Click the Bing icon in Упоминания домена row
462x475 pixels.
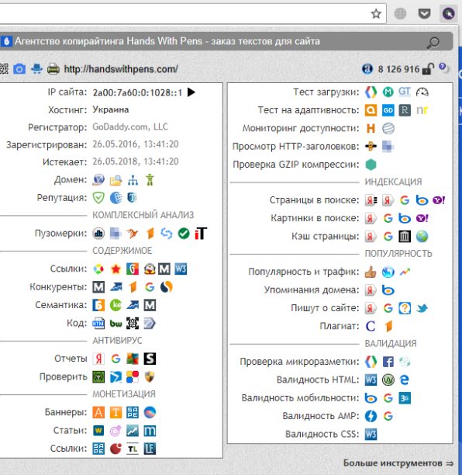[x=388, y=290]
